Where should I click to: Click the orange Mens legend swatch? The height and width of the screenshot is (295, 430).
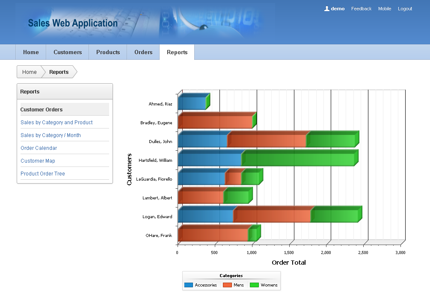coord(227,285)
